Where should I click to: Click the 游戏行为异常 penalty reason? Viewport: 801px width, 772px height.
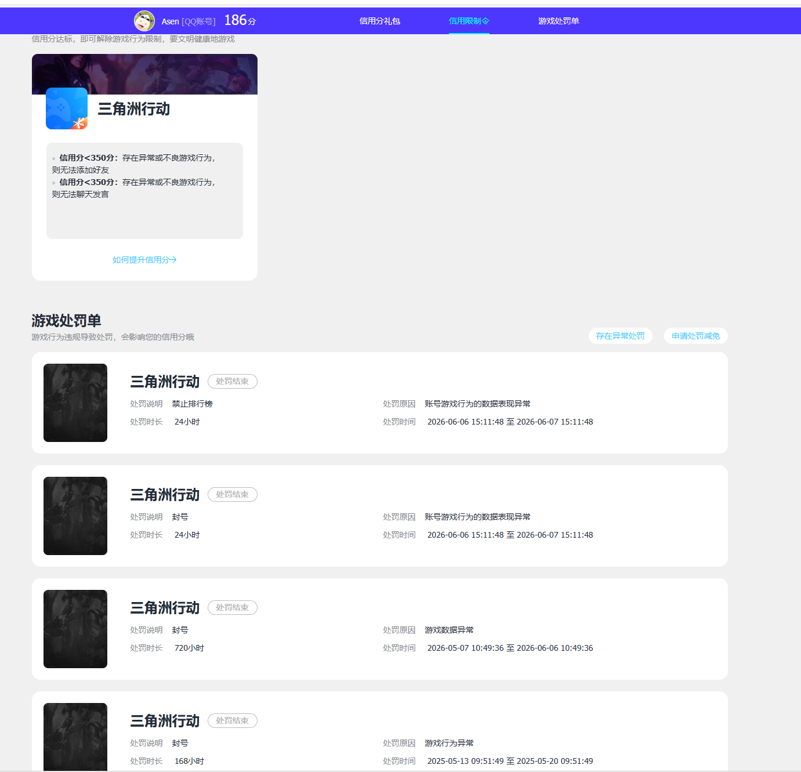[449, 743]
